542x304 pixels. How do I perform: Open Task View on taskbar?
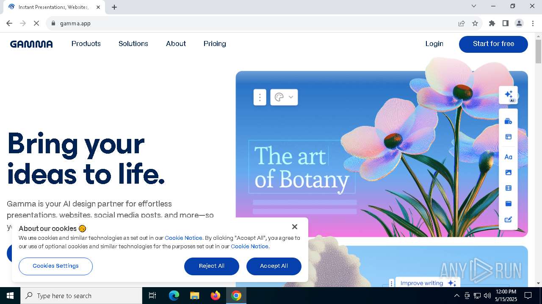coord(152,296)
